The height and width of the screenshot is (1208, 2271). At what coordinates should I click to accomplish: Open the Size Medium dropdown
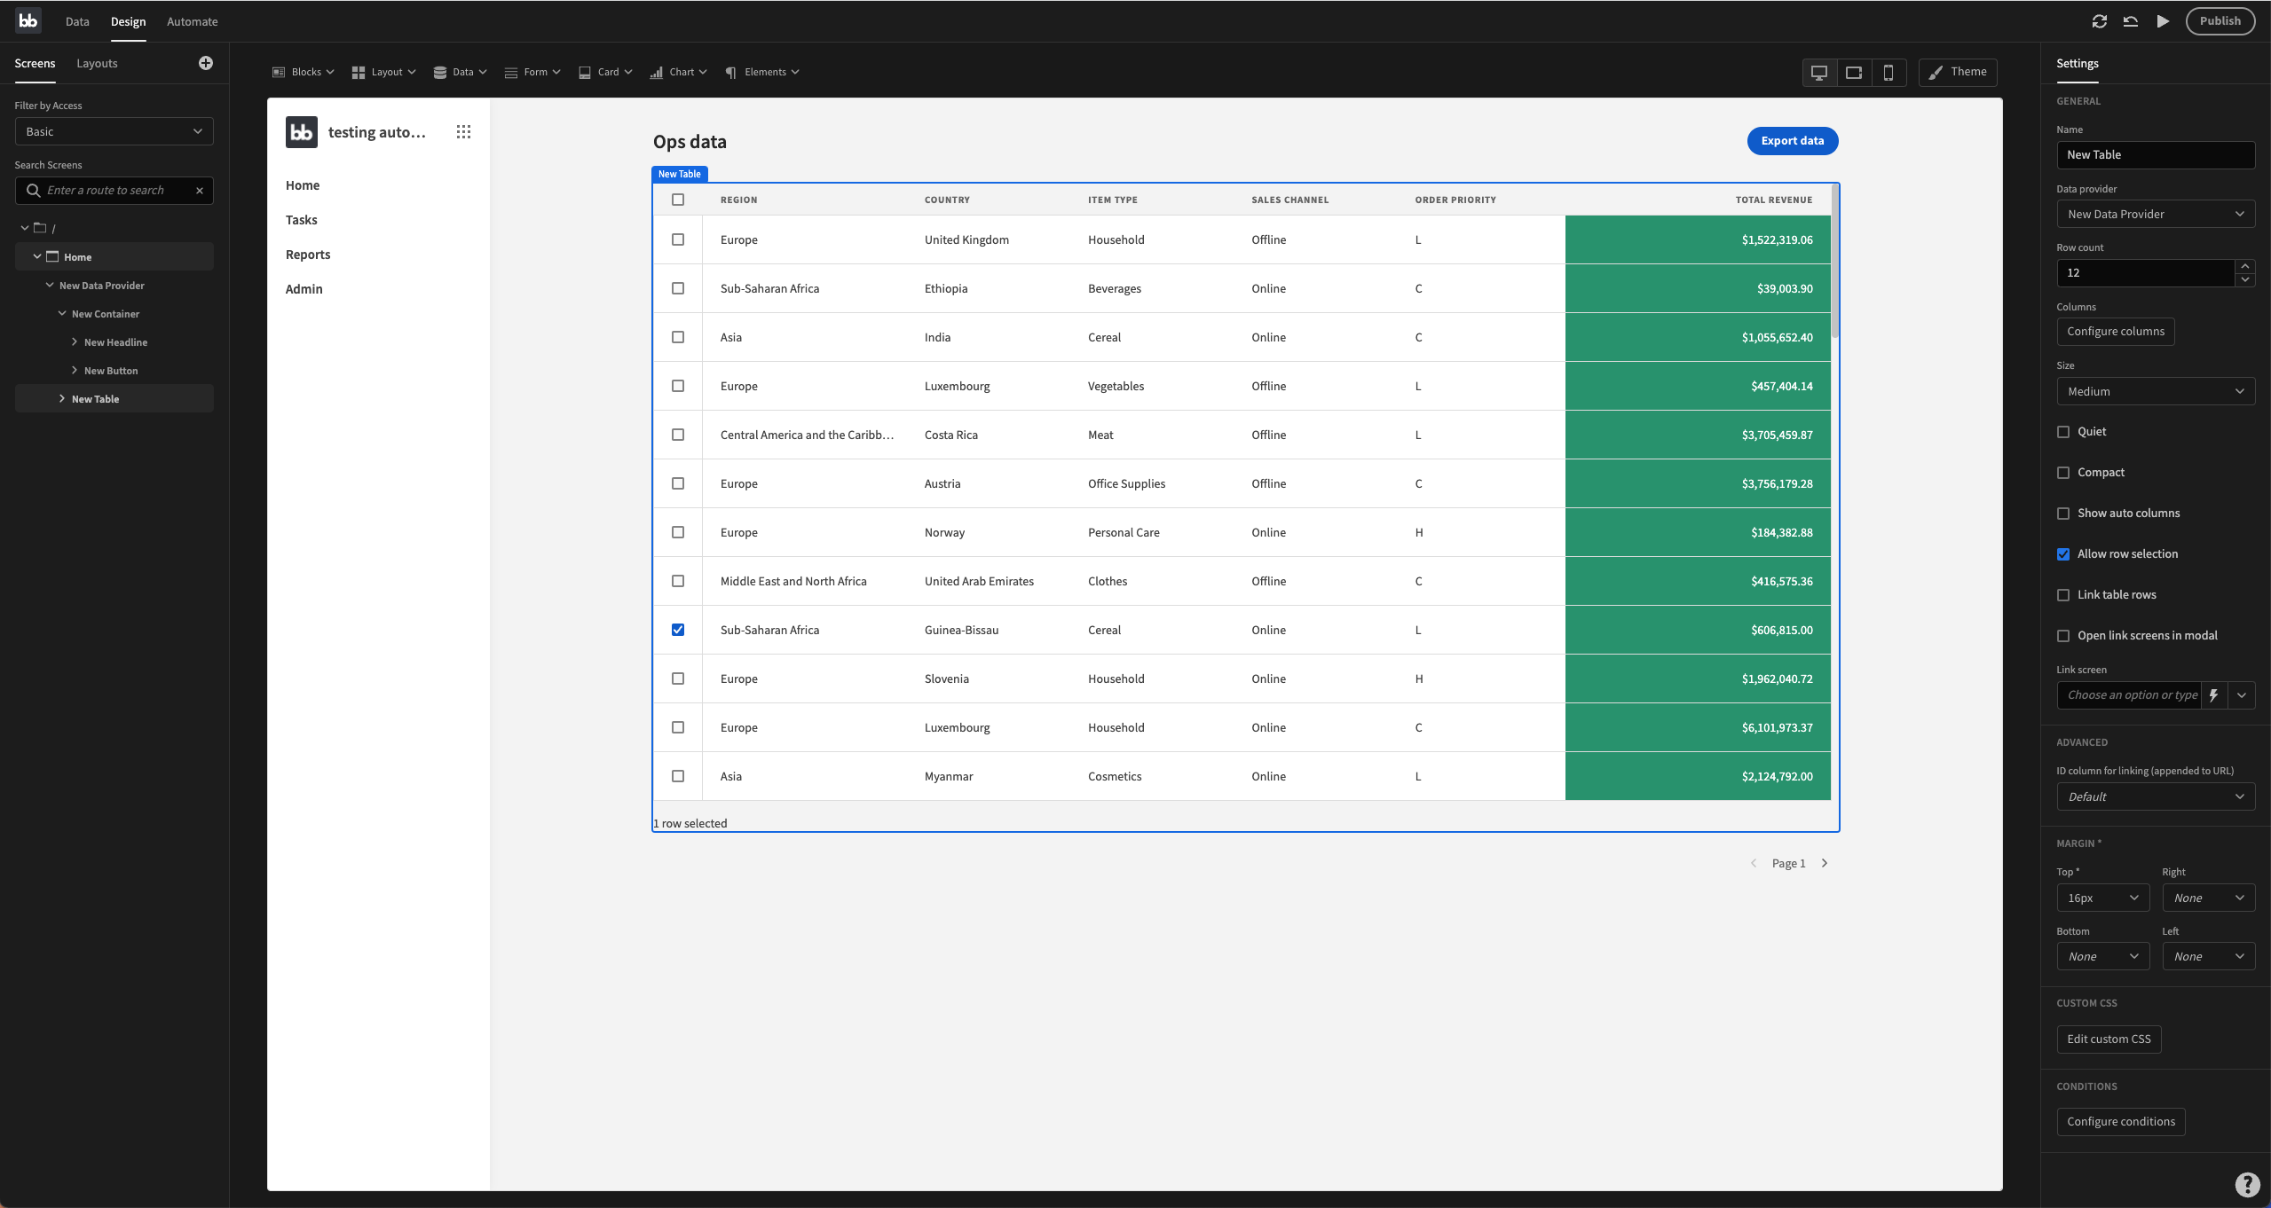[x=2155, y=391]
